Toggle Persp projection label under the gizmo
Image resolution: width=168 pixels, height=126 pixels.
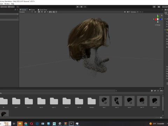point(157,25)
